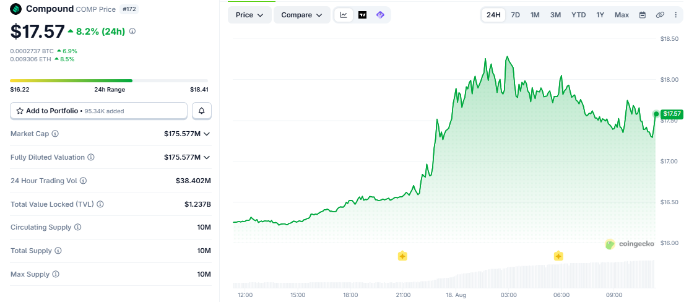This screenshot has height=302, width=689.
Task: Open Circulating Supply info icon
Action: tap(78, 227)
